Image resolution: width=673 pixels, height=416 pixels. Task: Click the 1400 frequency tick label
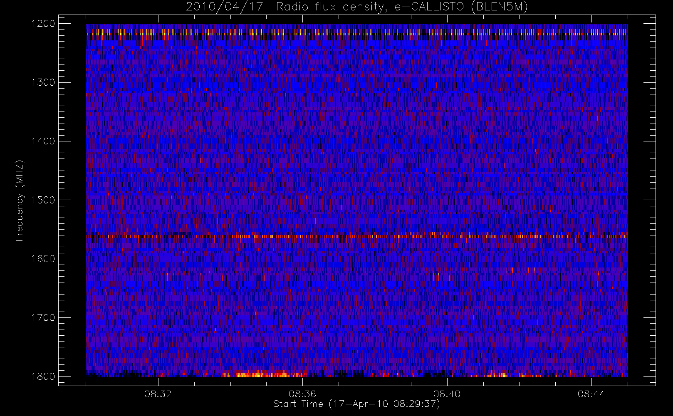[x=43, y=141]
